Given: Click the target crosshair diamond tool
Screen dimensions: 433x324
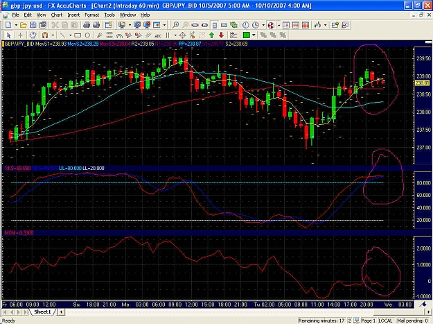Looking at the screenshot, I should (182, 35).
